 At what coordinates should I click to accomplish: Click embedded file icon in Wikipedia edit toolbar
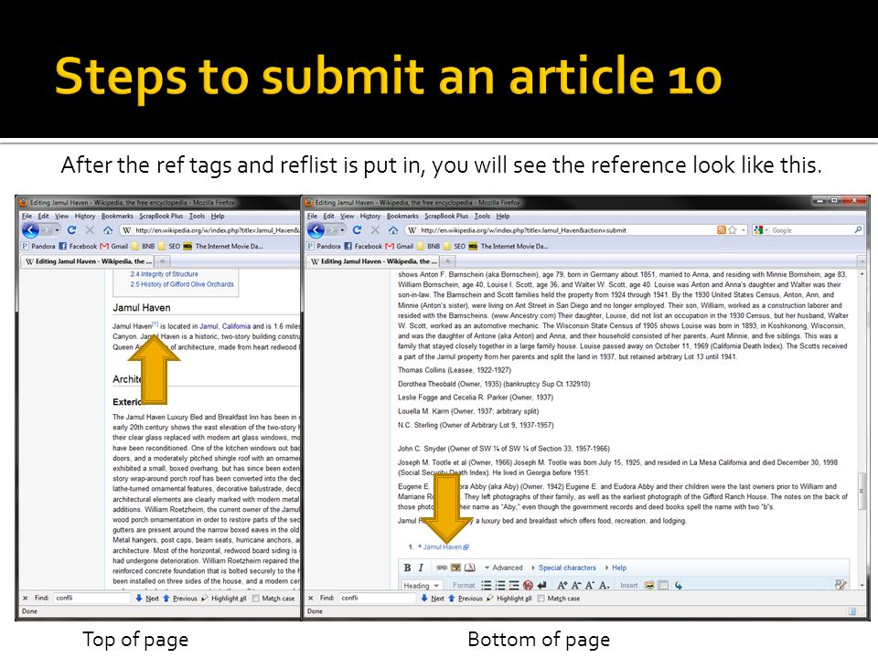coord(455,568)
